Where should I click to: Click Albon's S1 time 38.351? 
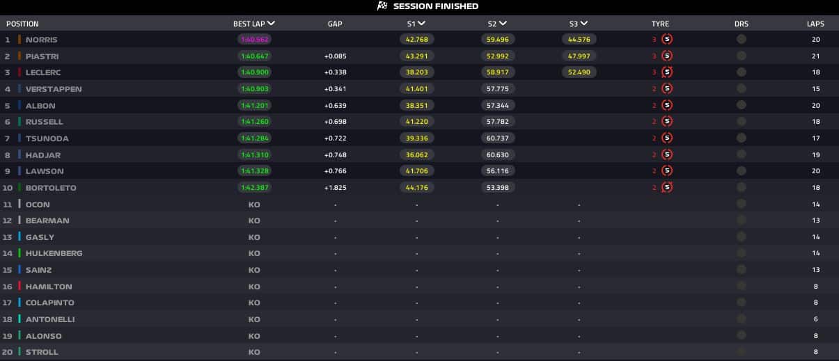click(417, 106)
